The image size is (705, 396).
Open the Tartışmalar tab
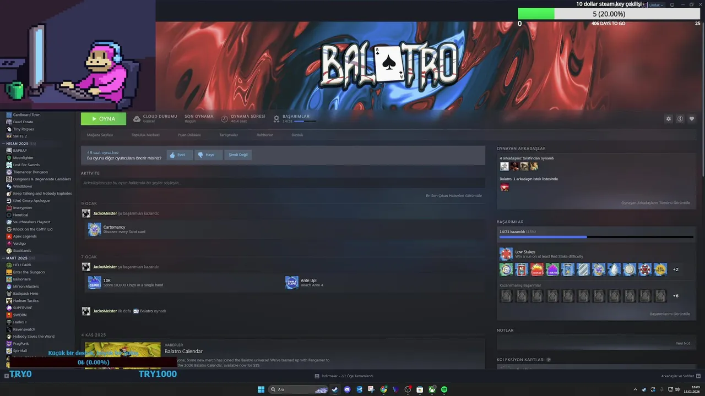coord(229,135)
